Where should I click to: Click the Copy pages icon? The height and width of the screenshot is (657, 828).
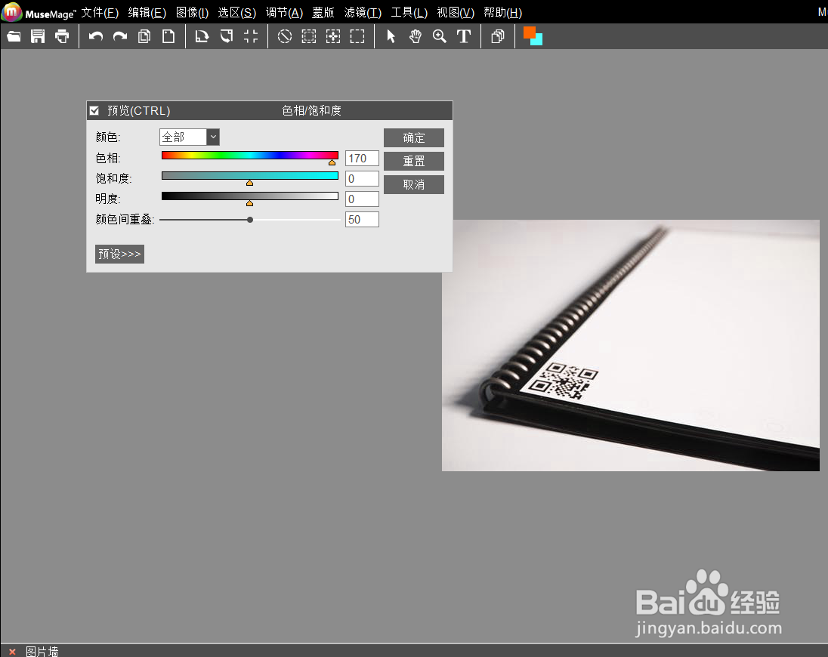[x=144, y=36]
